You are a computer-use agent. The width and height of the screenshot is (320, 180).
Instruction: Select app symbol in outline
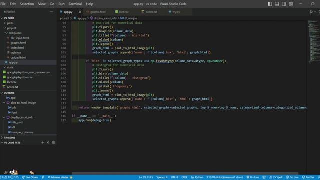pos(13,98)
